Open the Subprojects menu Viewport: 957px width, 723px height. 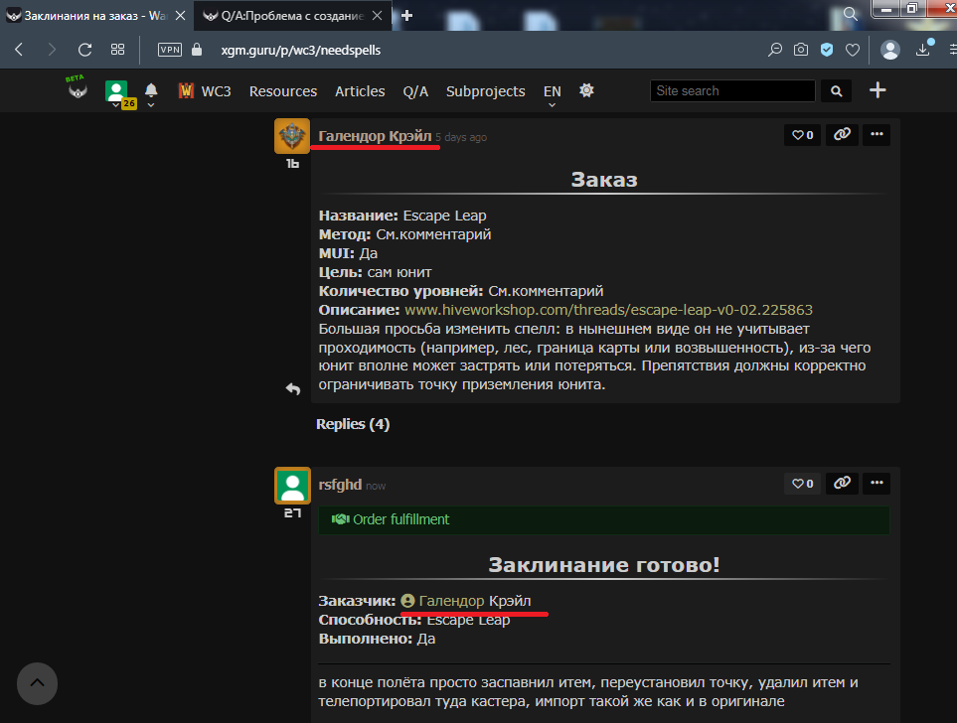[x=485, y=91]
